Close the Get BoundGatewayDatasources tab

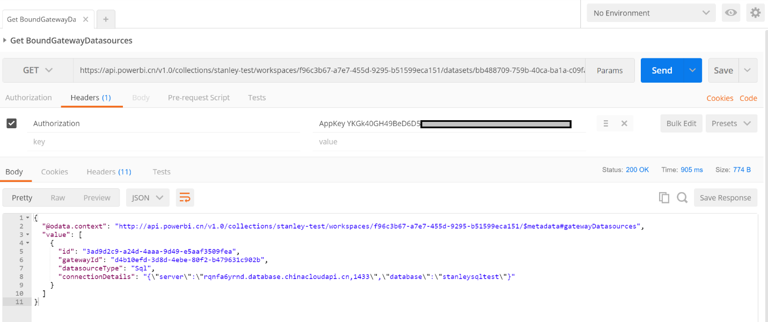(x=85, y=19)
